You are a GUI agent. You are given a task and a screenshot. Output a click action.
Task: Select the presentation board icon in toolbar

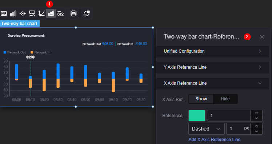(x=32, y=13)
